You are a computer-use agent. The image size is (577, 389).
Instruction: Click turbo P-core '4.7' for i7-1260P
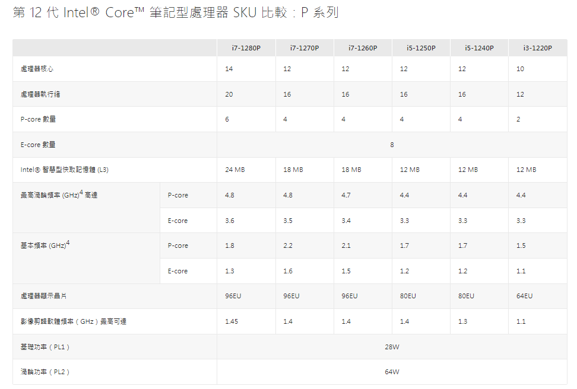(346, 195)
